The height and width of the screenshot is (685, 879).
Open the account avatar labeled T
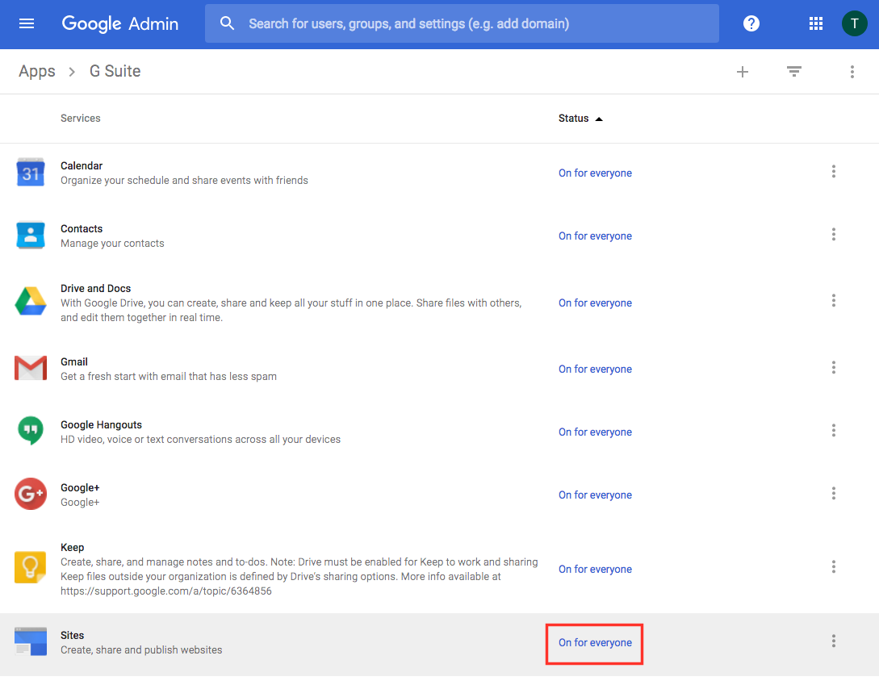point(854,23)
